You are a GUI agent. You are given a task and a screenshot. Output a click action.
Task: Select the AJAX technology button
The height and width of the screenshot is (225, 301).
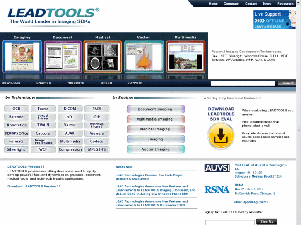[x=70, y=133]
